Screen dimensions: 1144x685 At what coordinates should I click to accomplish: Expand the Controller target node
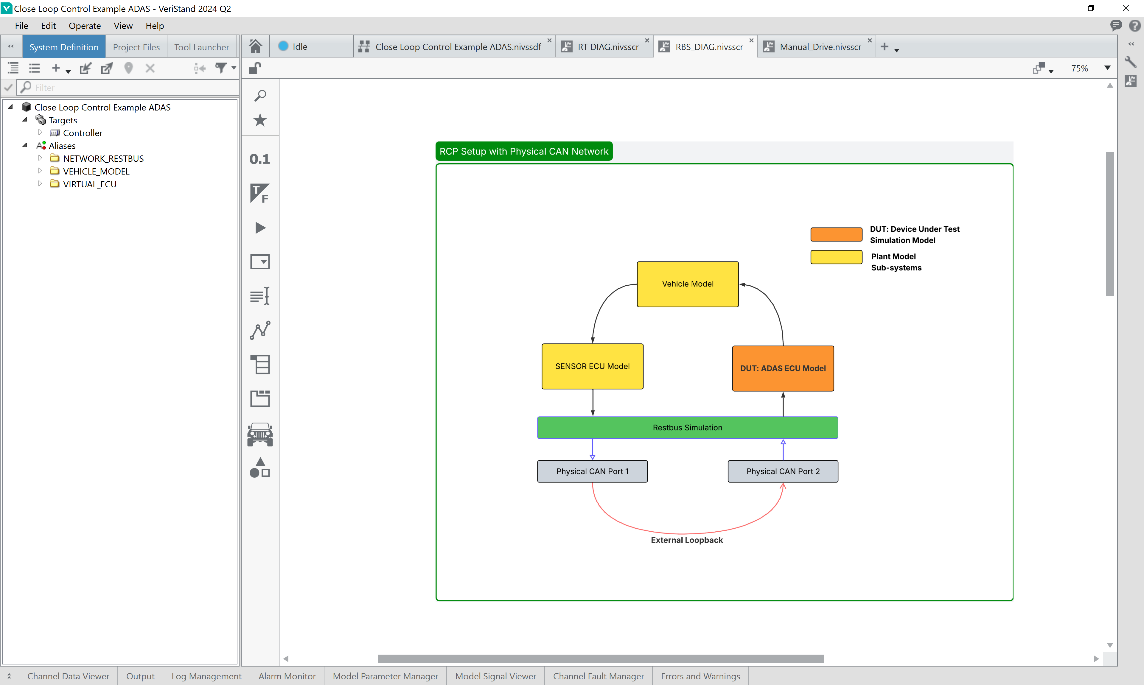pos(40,133)
